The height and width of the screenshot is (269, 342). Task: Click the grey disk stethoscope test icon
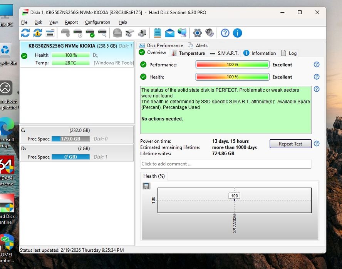point(65,33)
